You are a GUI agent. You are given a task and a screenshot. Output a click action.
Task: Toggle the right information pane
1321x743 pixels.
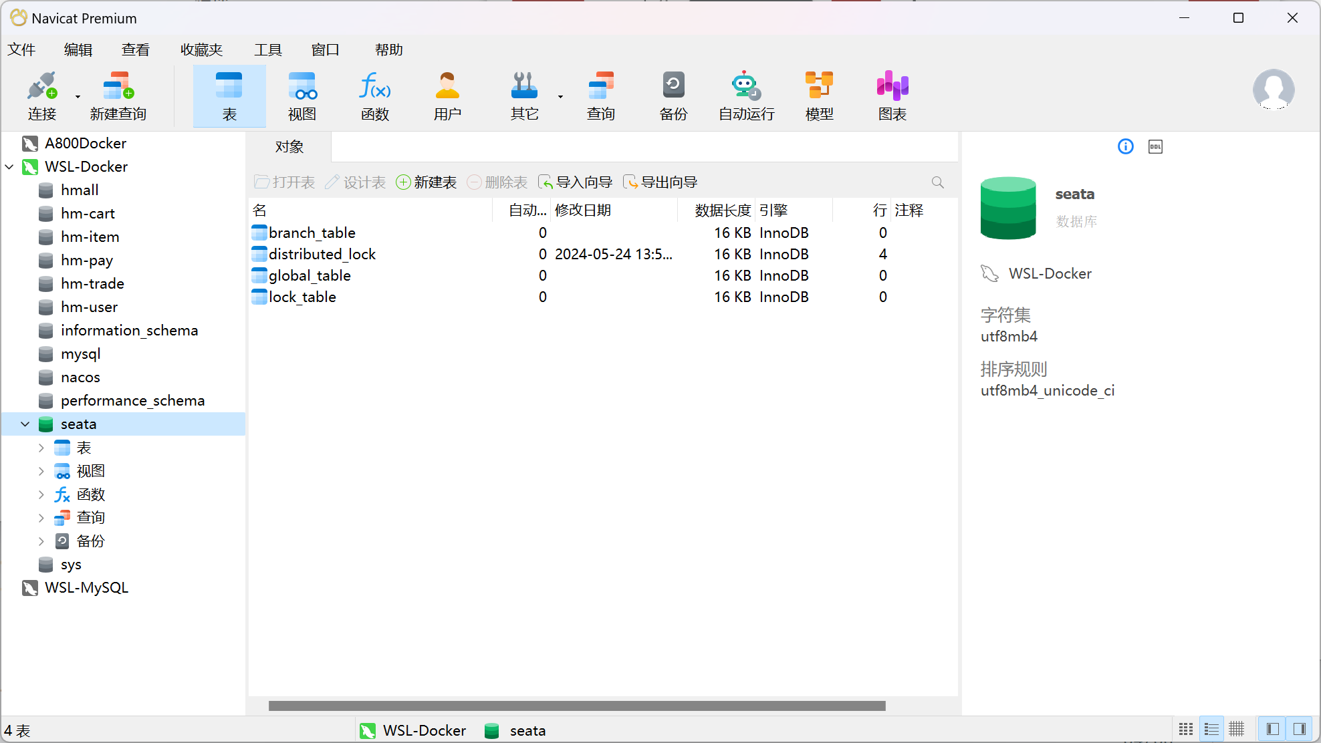click(x=1300, y=729)
